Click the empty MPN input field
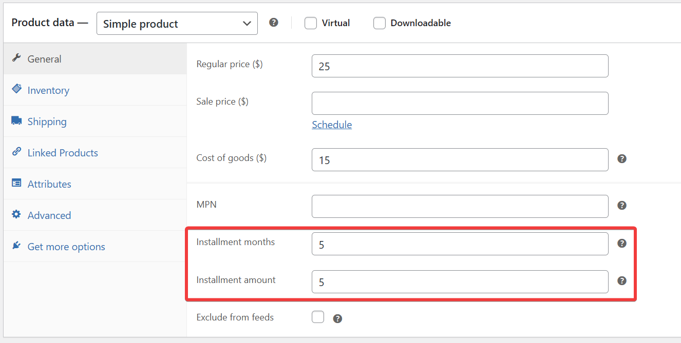Viewport: 681px width, 343px height. pos(460,206)
